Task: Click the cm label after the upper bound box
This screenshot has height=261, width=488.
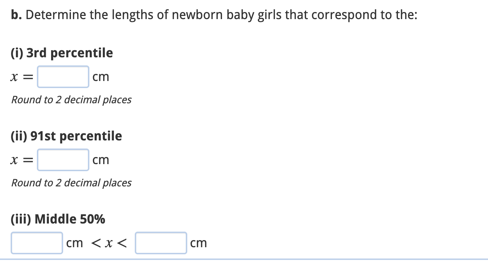Action: [199, 243]
